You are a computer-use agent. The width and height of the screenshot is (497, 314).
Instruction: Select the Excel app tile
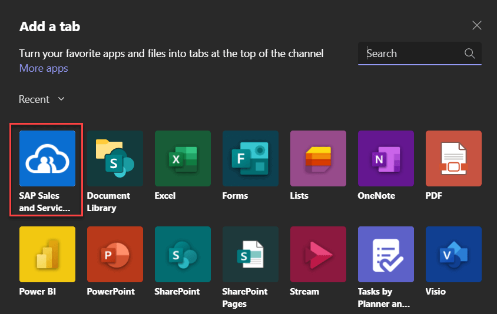pos(183,159)
